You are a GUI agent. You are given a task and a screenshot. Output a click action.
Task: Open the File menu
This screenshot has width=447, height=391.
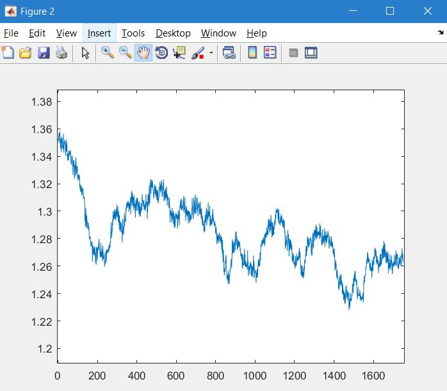[x=11, y=33]
